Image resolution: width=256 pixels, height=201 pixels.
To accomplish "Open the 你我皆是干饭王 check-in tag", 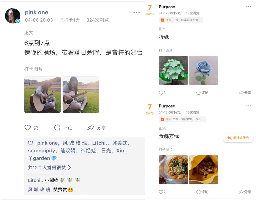I will tap(182, 119).
